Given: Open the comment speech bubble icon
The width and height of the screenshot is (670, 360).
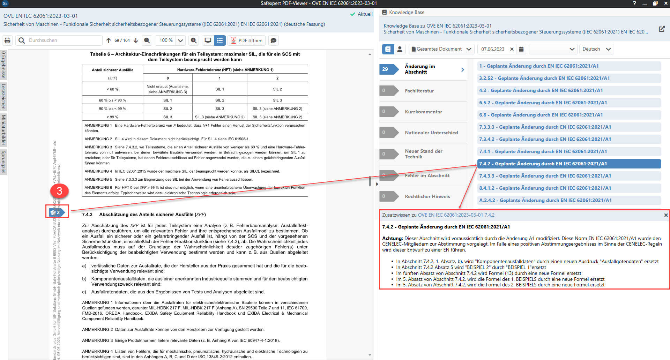Looking at the screenshot, I should tap(274, 40).
